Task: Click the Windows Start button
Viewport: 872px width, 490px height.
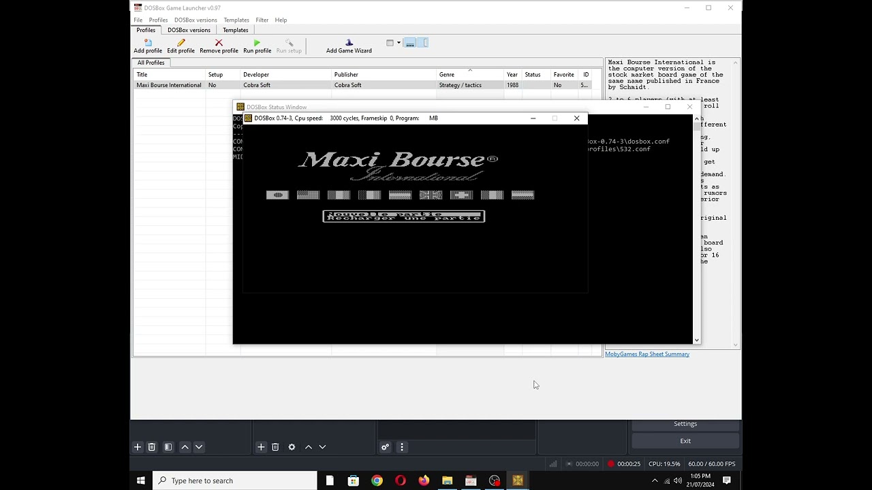Action: (x=141, y=480)
